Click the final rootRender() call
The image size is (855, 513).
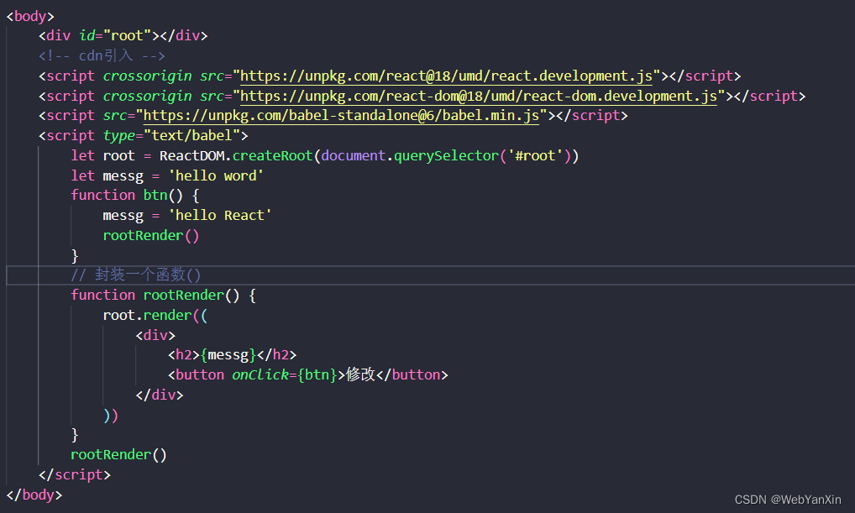pyautogui.click(x=119, y=455)
